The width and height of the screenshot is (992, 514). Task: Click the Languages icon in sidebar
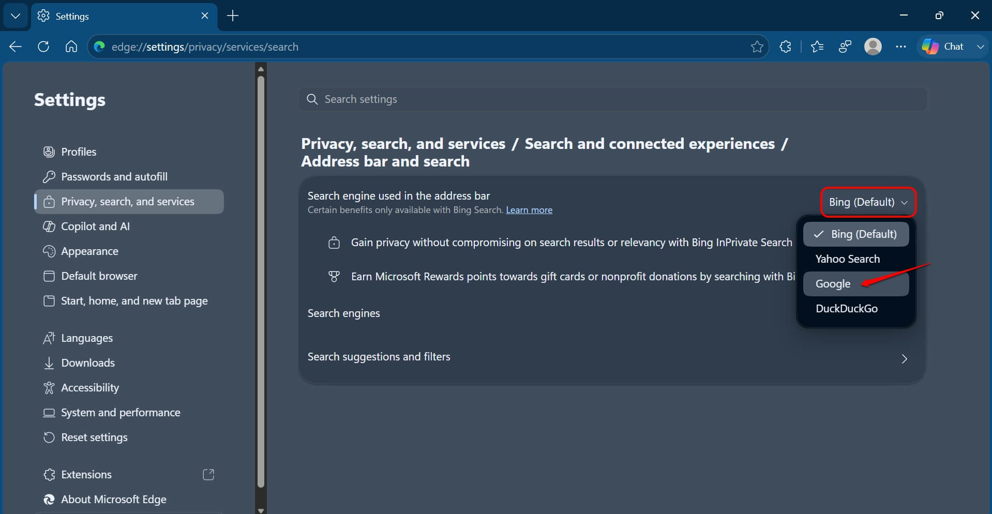point(49,338)
